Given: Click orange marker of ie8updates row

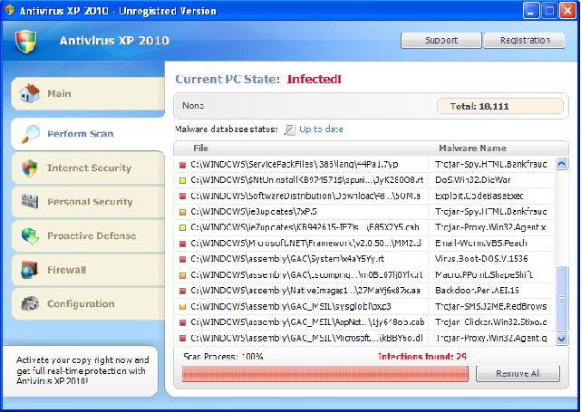Looking at the screenshot, I should 182,213.
